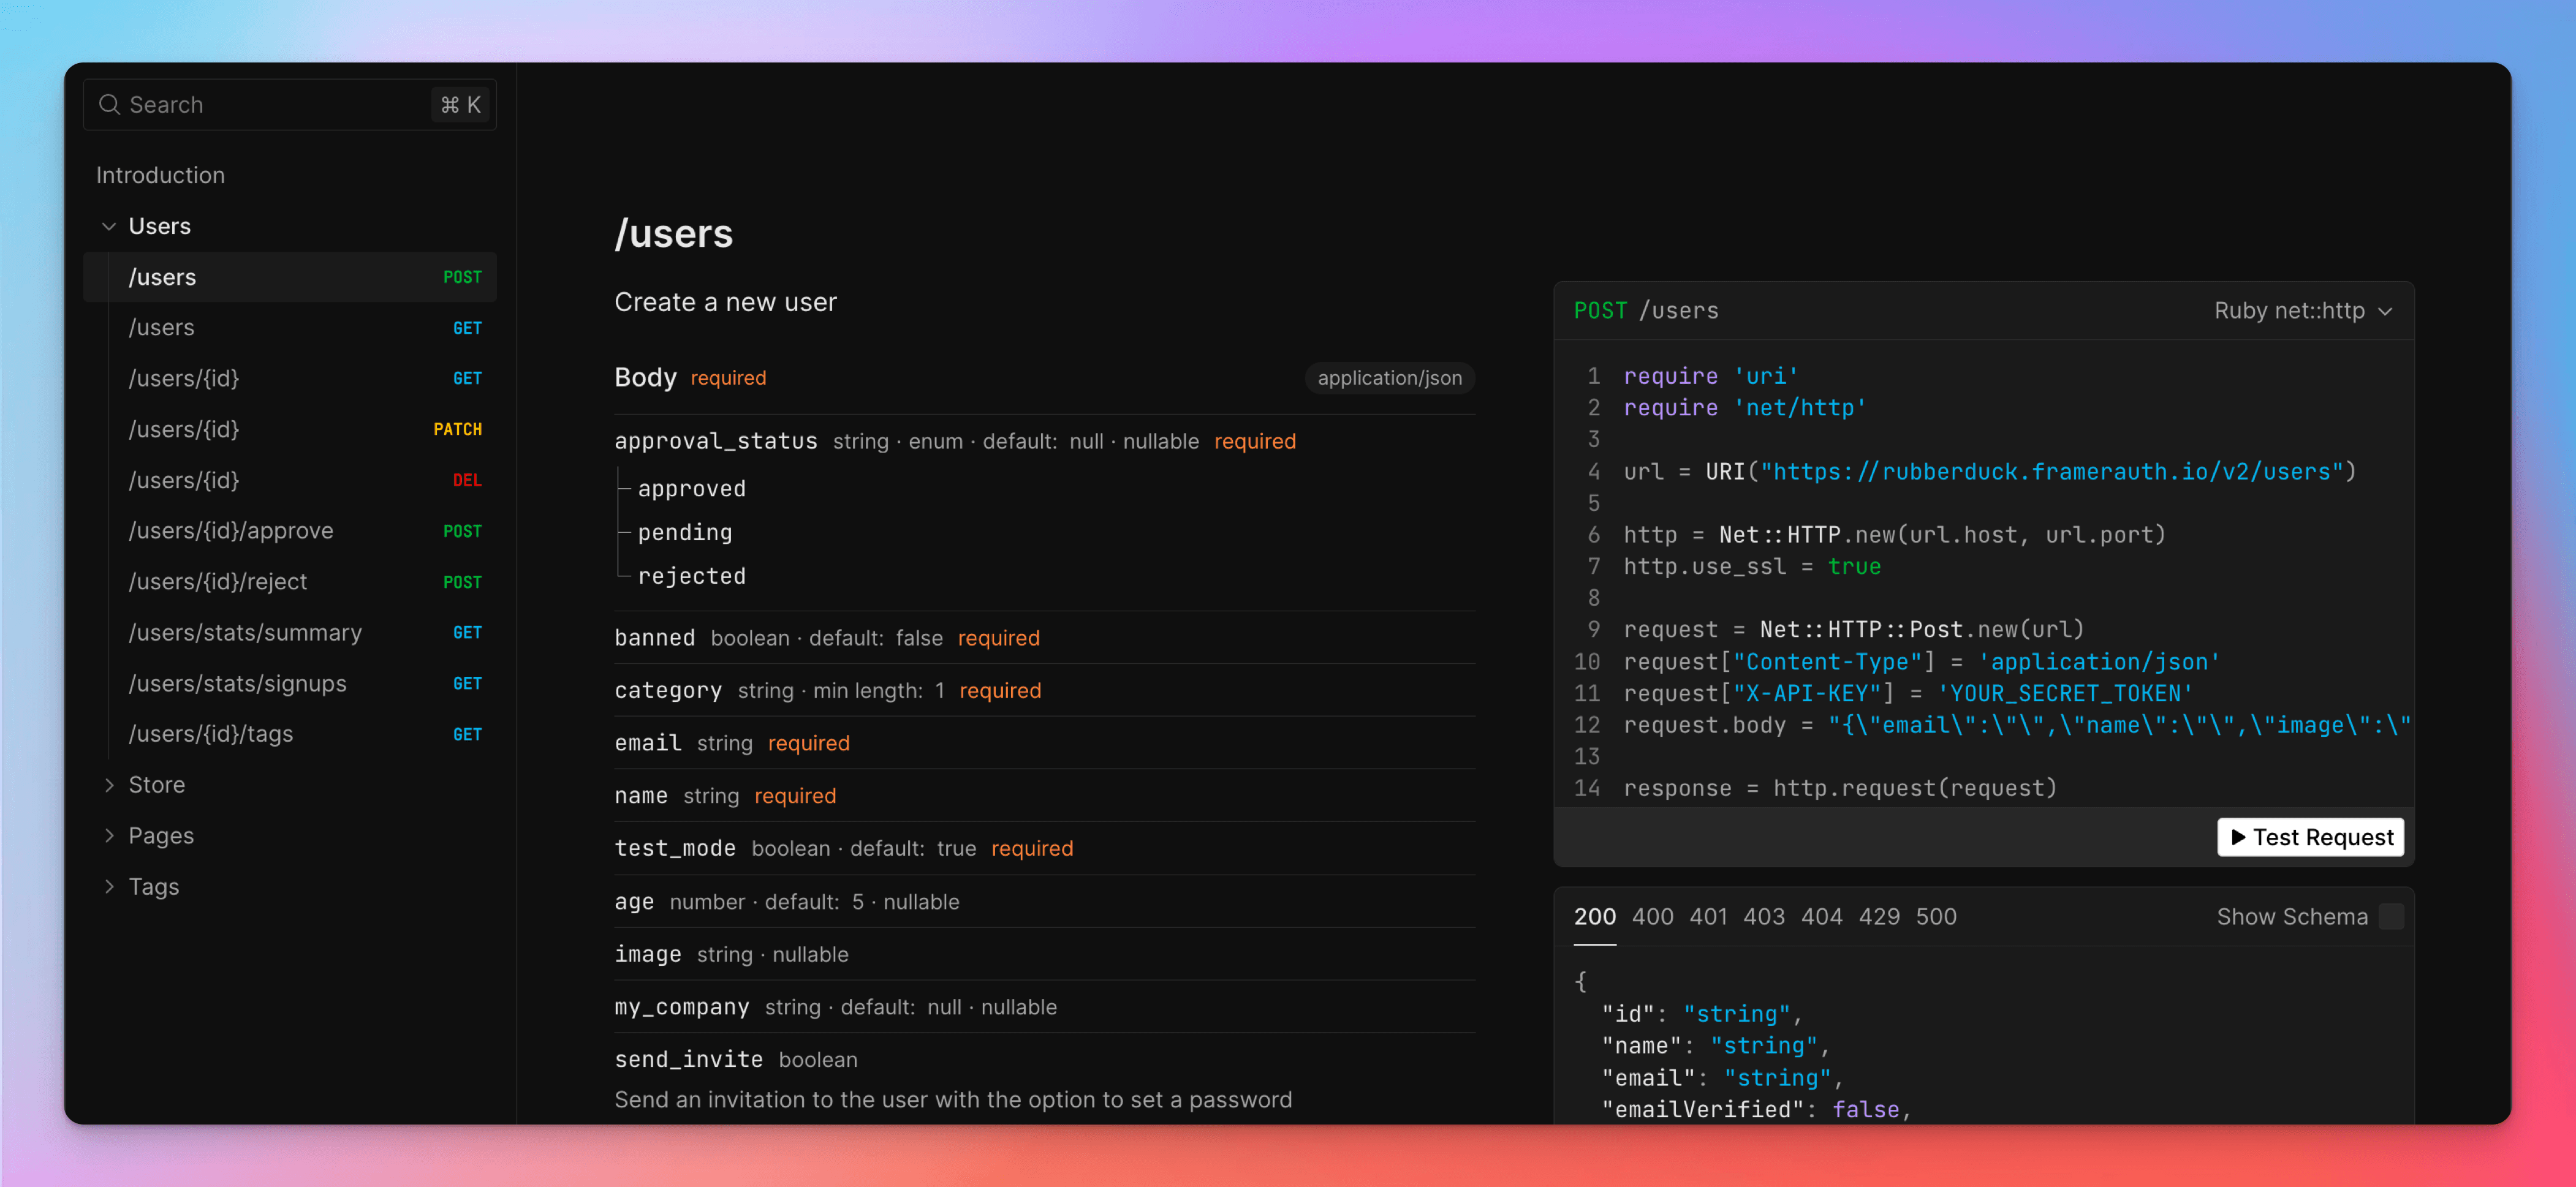Click the search magnifier icon
Image resolution: width=2576 pixels, height=1187 pixels.
109,105
